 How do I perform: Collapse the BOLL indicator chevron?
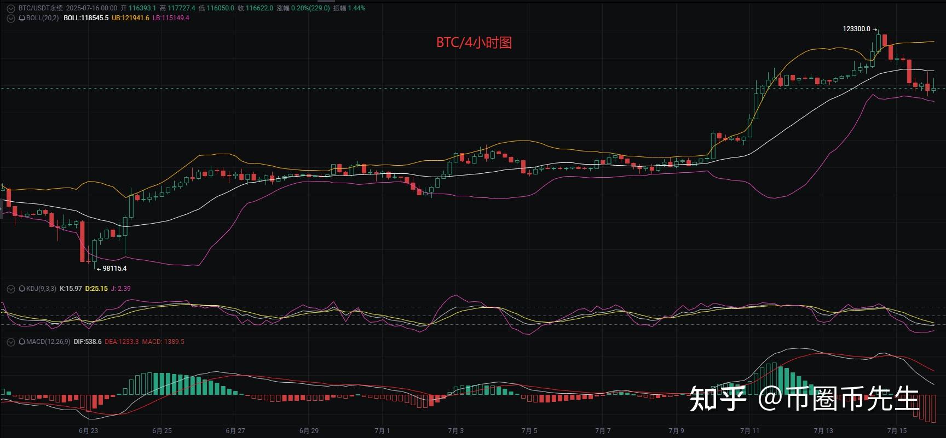(10, 18)
